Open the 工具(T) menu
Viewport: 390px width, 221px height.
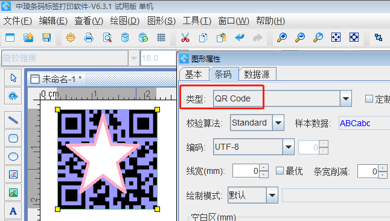(197, 21)
